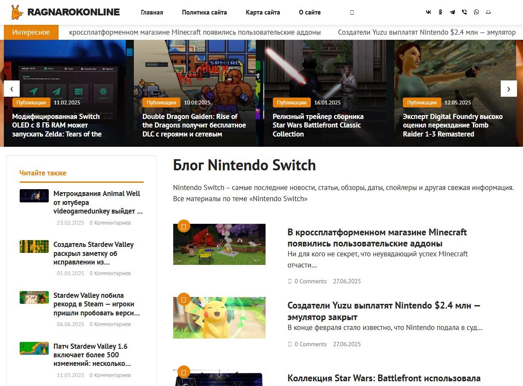
Task: Share via the Viber phone icon
Action: [x=464, y=12]
